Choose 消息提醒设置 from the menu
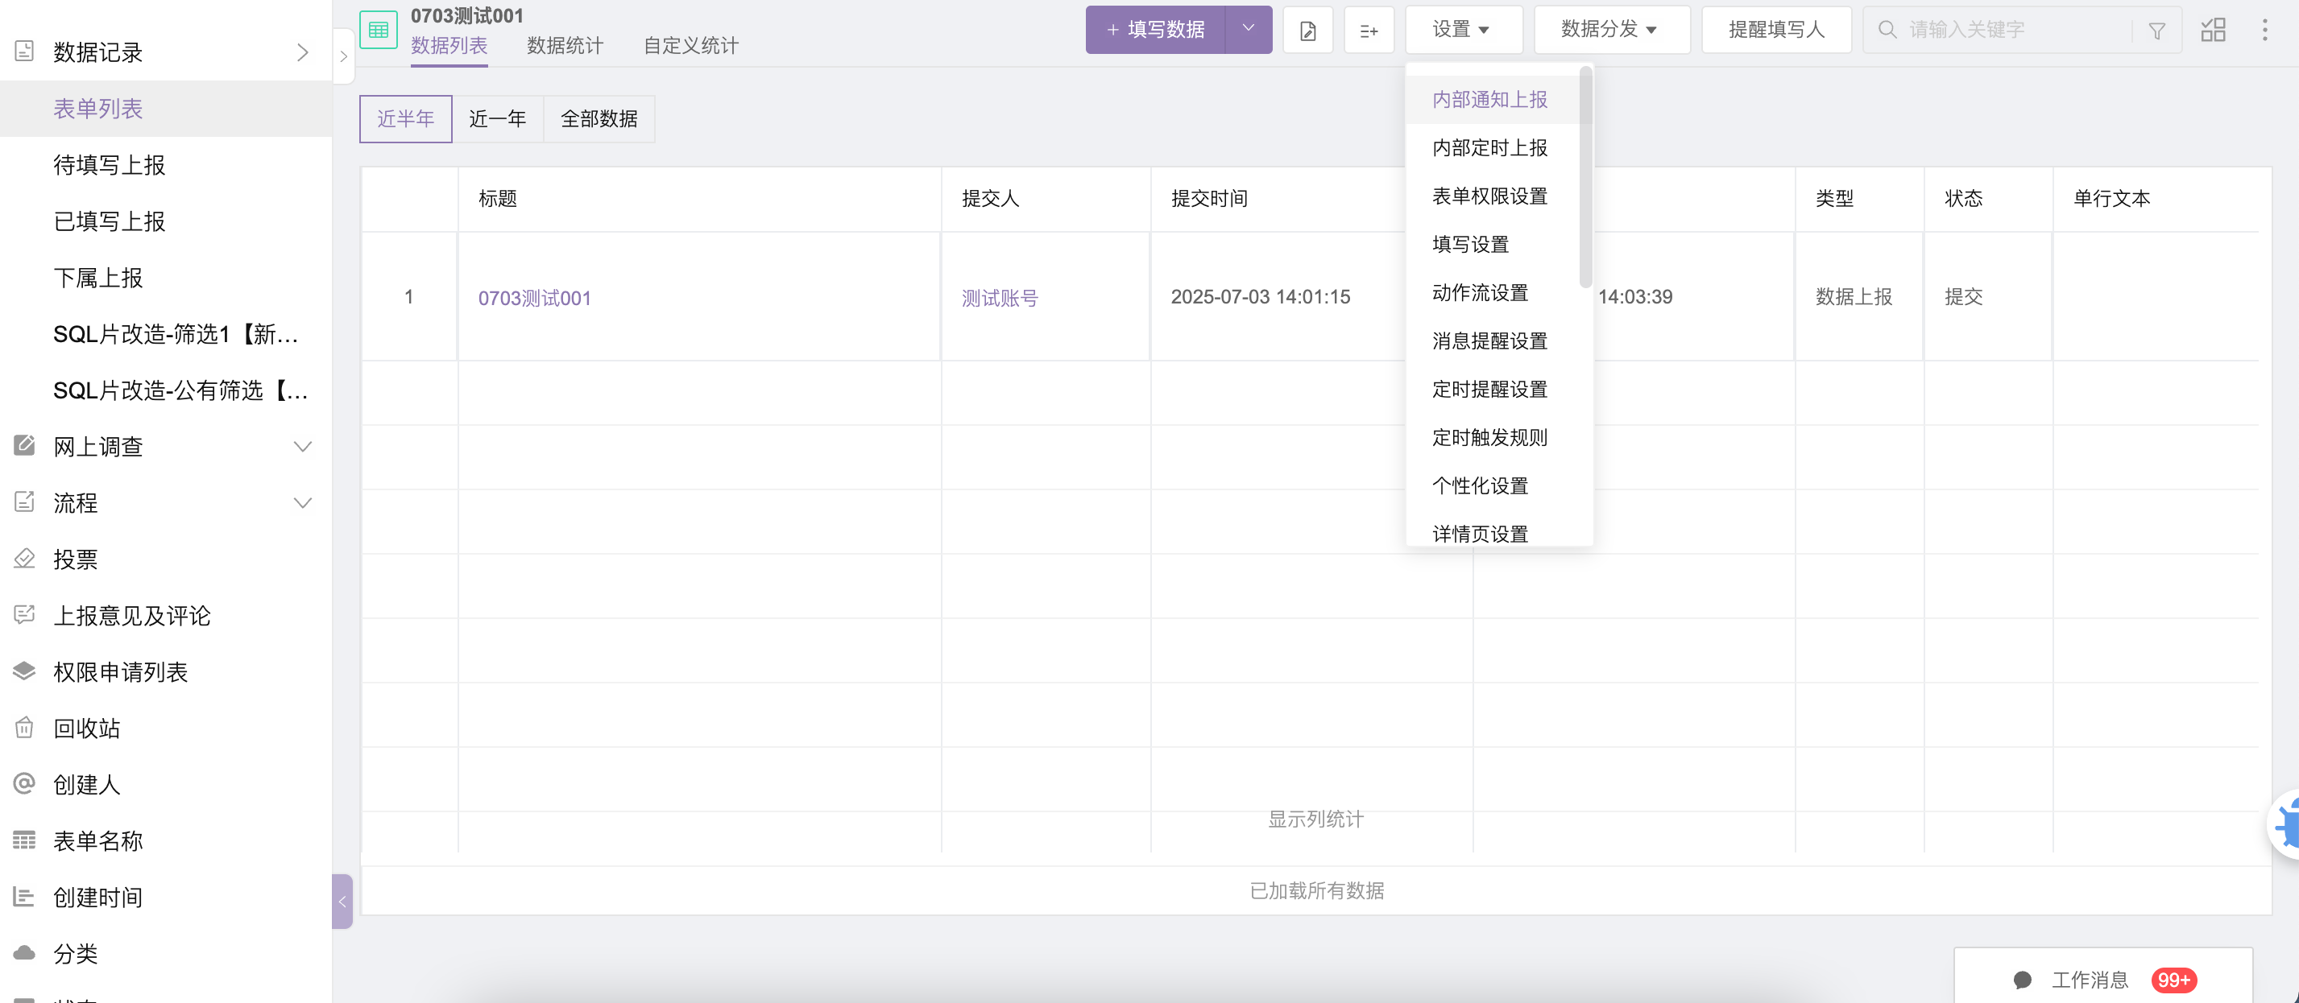 pos(1492,341)
